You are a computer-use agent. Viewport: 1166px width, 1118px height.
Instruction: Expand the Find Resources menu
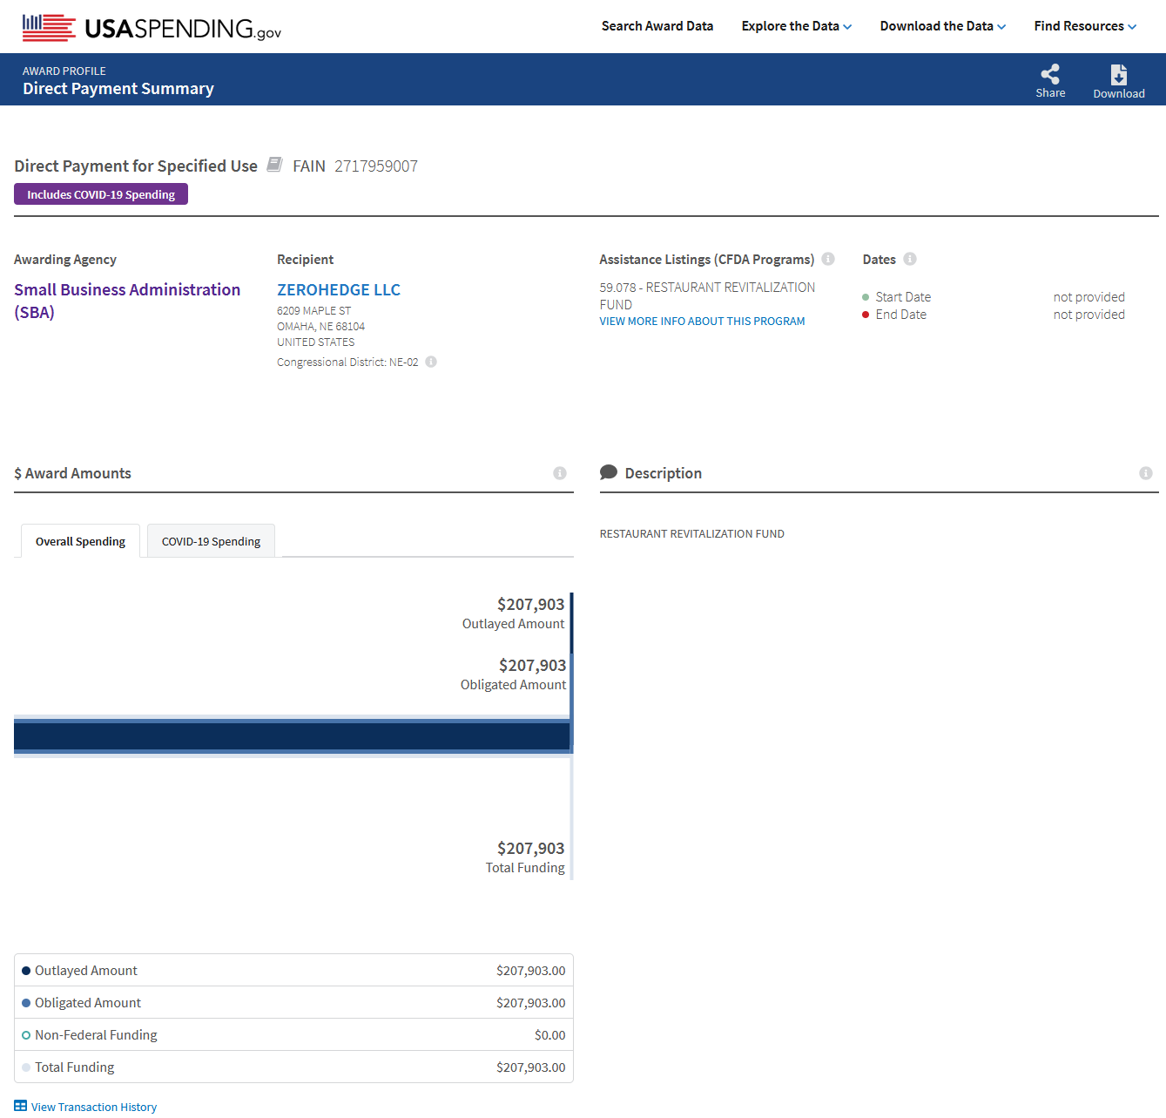[x=1085, y=26]
